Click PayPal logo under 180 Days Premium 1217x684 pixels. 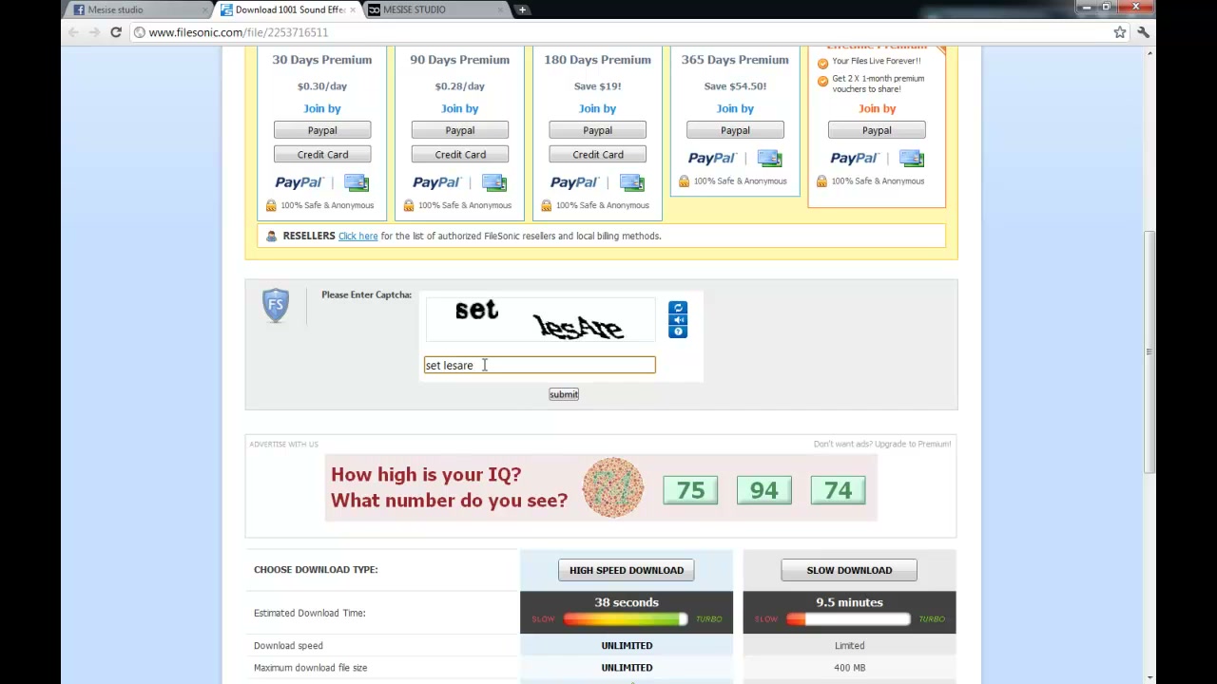point(574,182)
